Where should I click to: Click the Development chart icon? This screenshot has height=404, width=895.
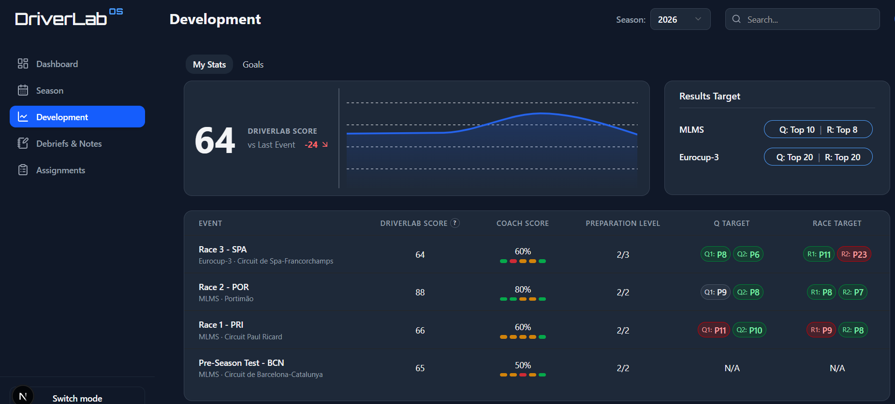pos(23,117)
